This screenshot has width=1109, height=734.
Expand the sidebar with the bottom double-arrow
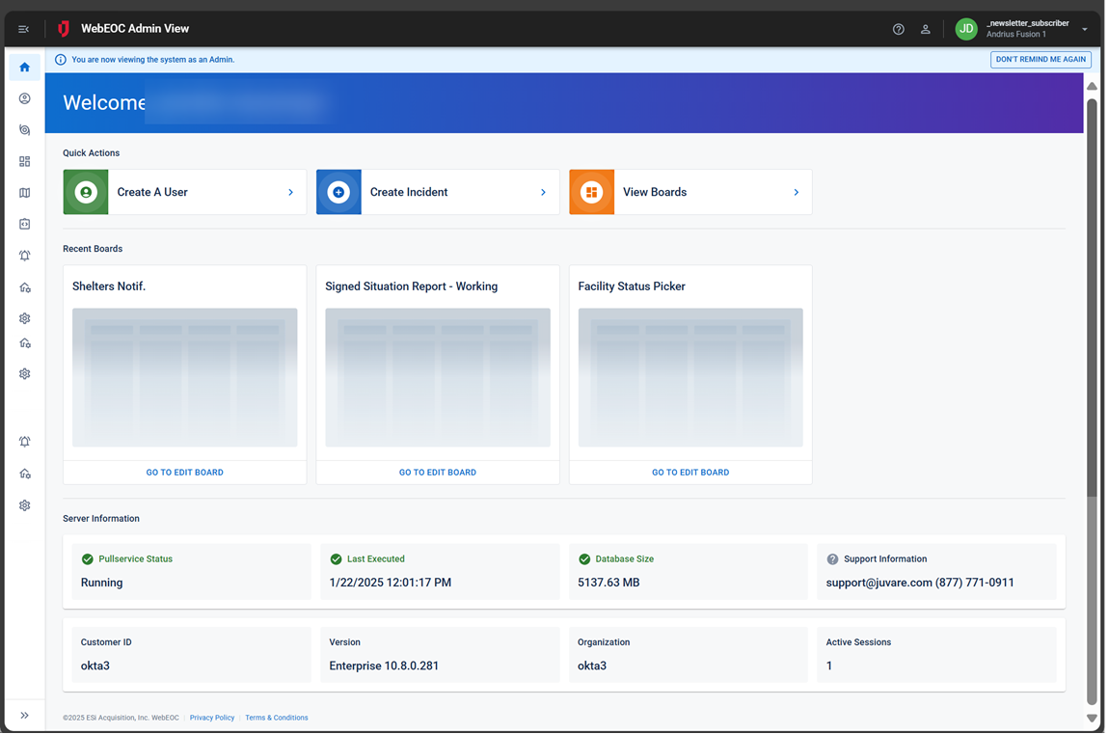(23, 716)
